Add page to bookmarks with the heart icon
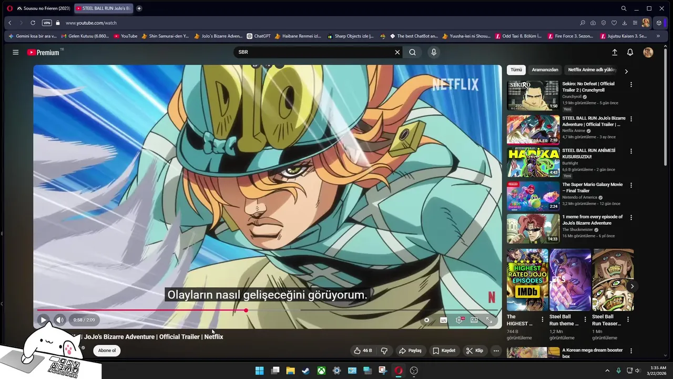Viewport: 673px width, 379px height. [x=614, y=23]
